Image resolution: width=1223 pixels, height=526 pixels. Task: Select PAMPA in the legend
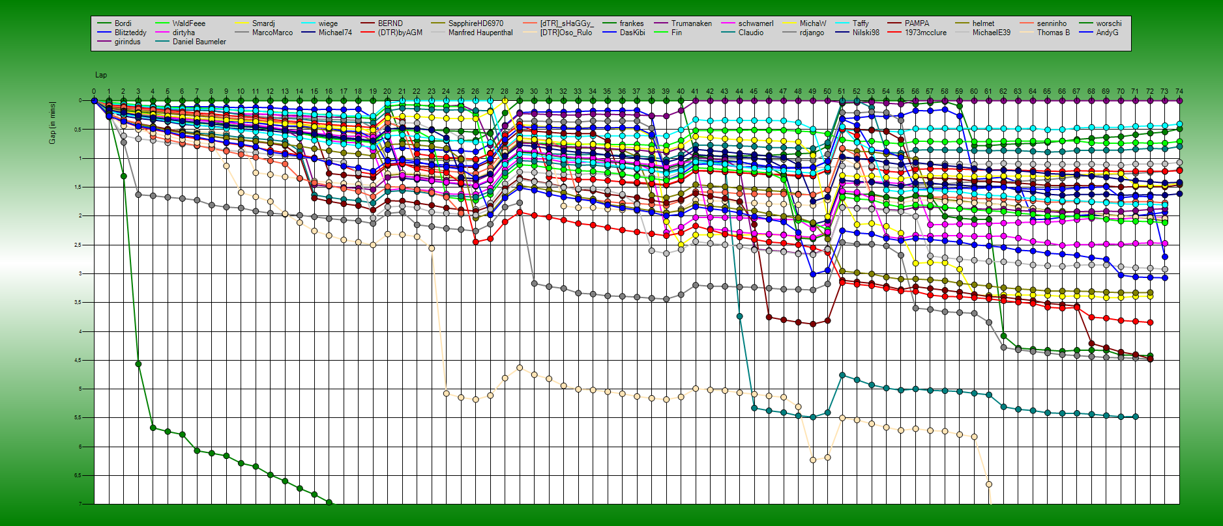pyautogui.click(x=917, y=23)
